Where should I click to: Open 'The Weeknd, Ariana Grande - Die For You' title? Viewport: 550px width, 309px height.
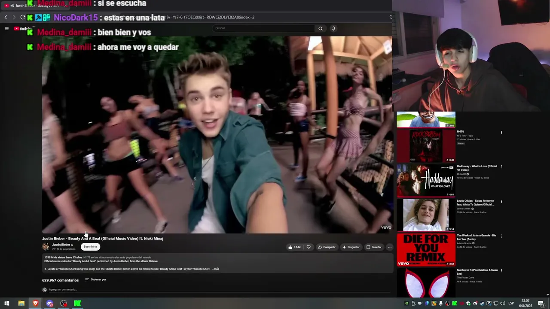click(x=477, y=237)
